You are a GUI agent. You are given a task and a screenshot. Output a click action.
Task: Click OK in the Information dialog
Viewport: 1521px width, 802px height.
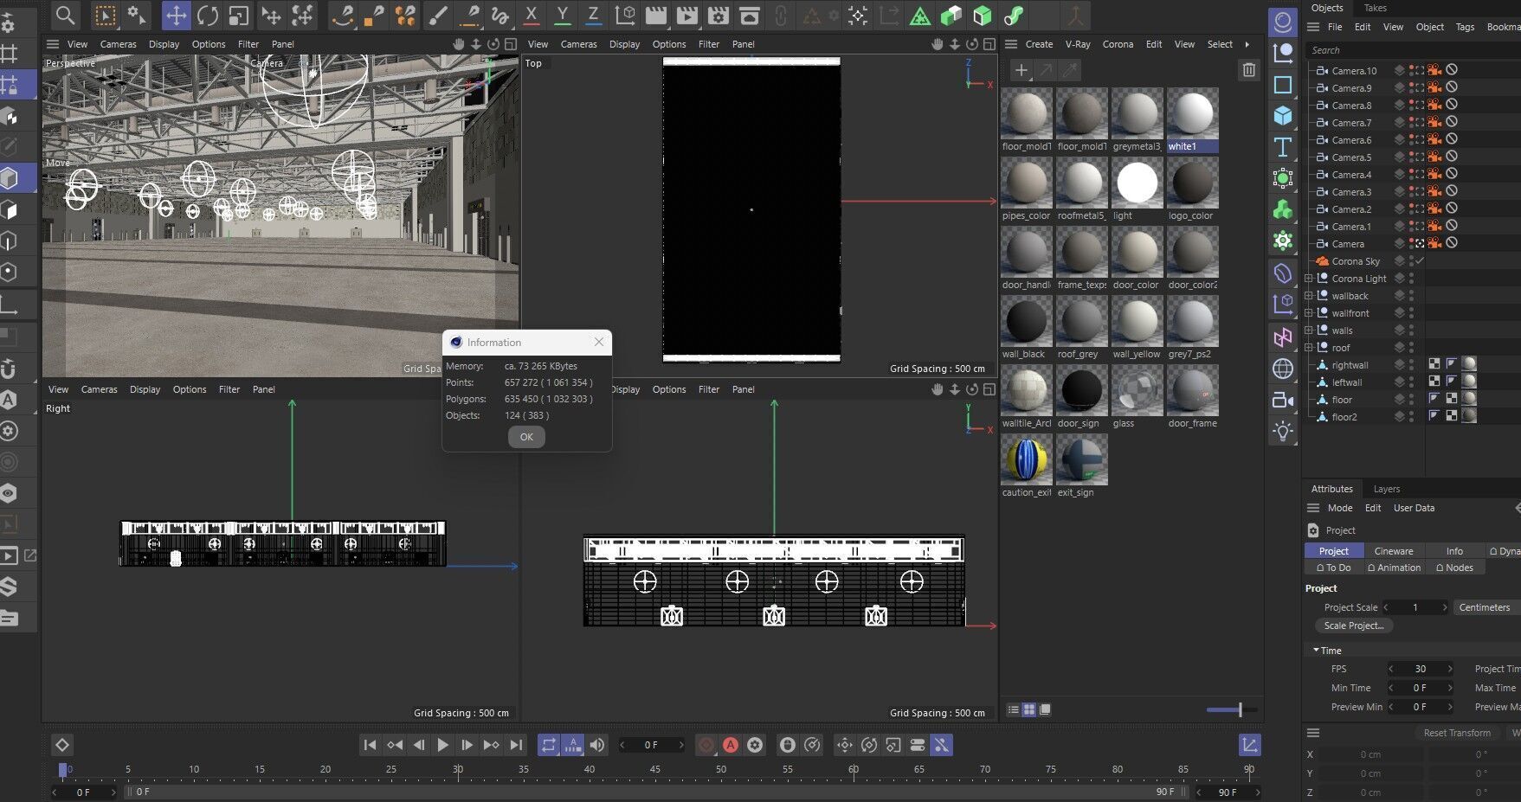pyautogui.click(x=526, y=437)
